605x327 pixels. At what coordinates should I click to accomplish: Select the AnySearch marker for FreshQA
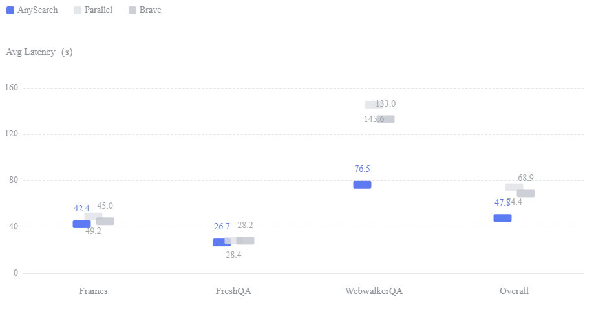(x=222, y=242)
